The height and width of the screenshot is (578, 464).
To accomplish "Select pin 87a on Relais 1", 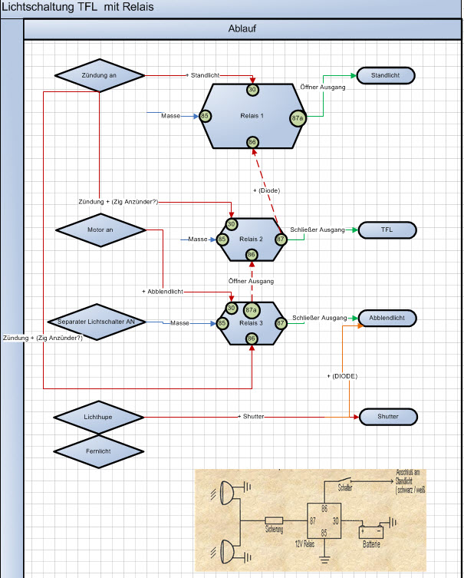I will (298, 117).
